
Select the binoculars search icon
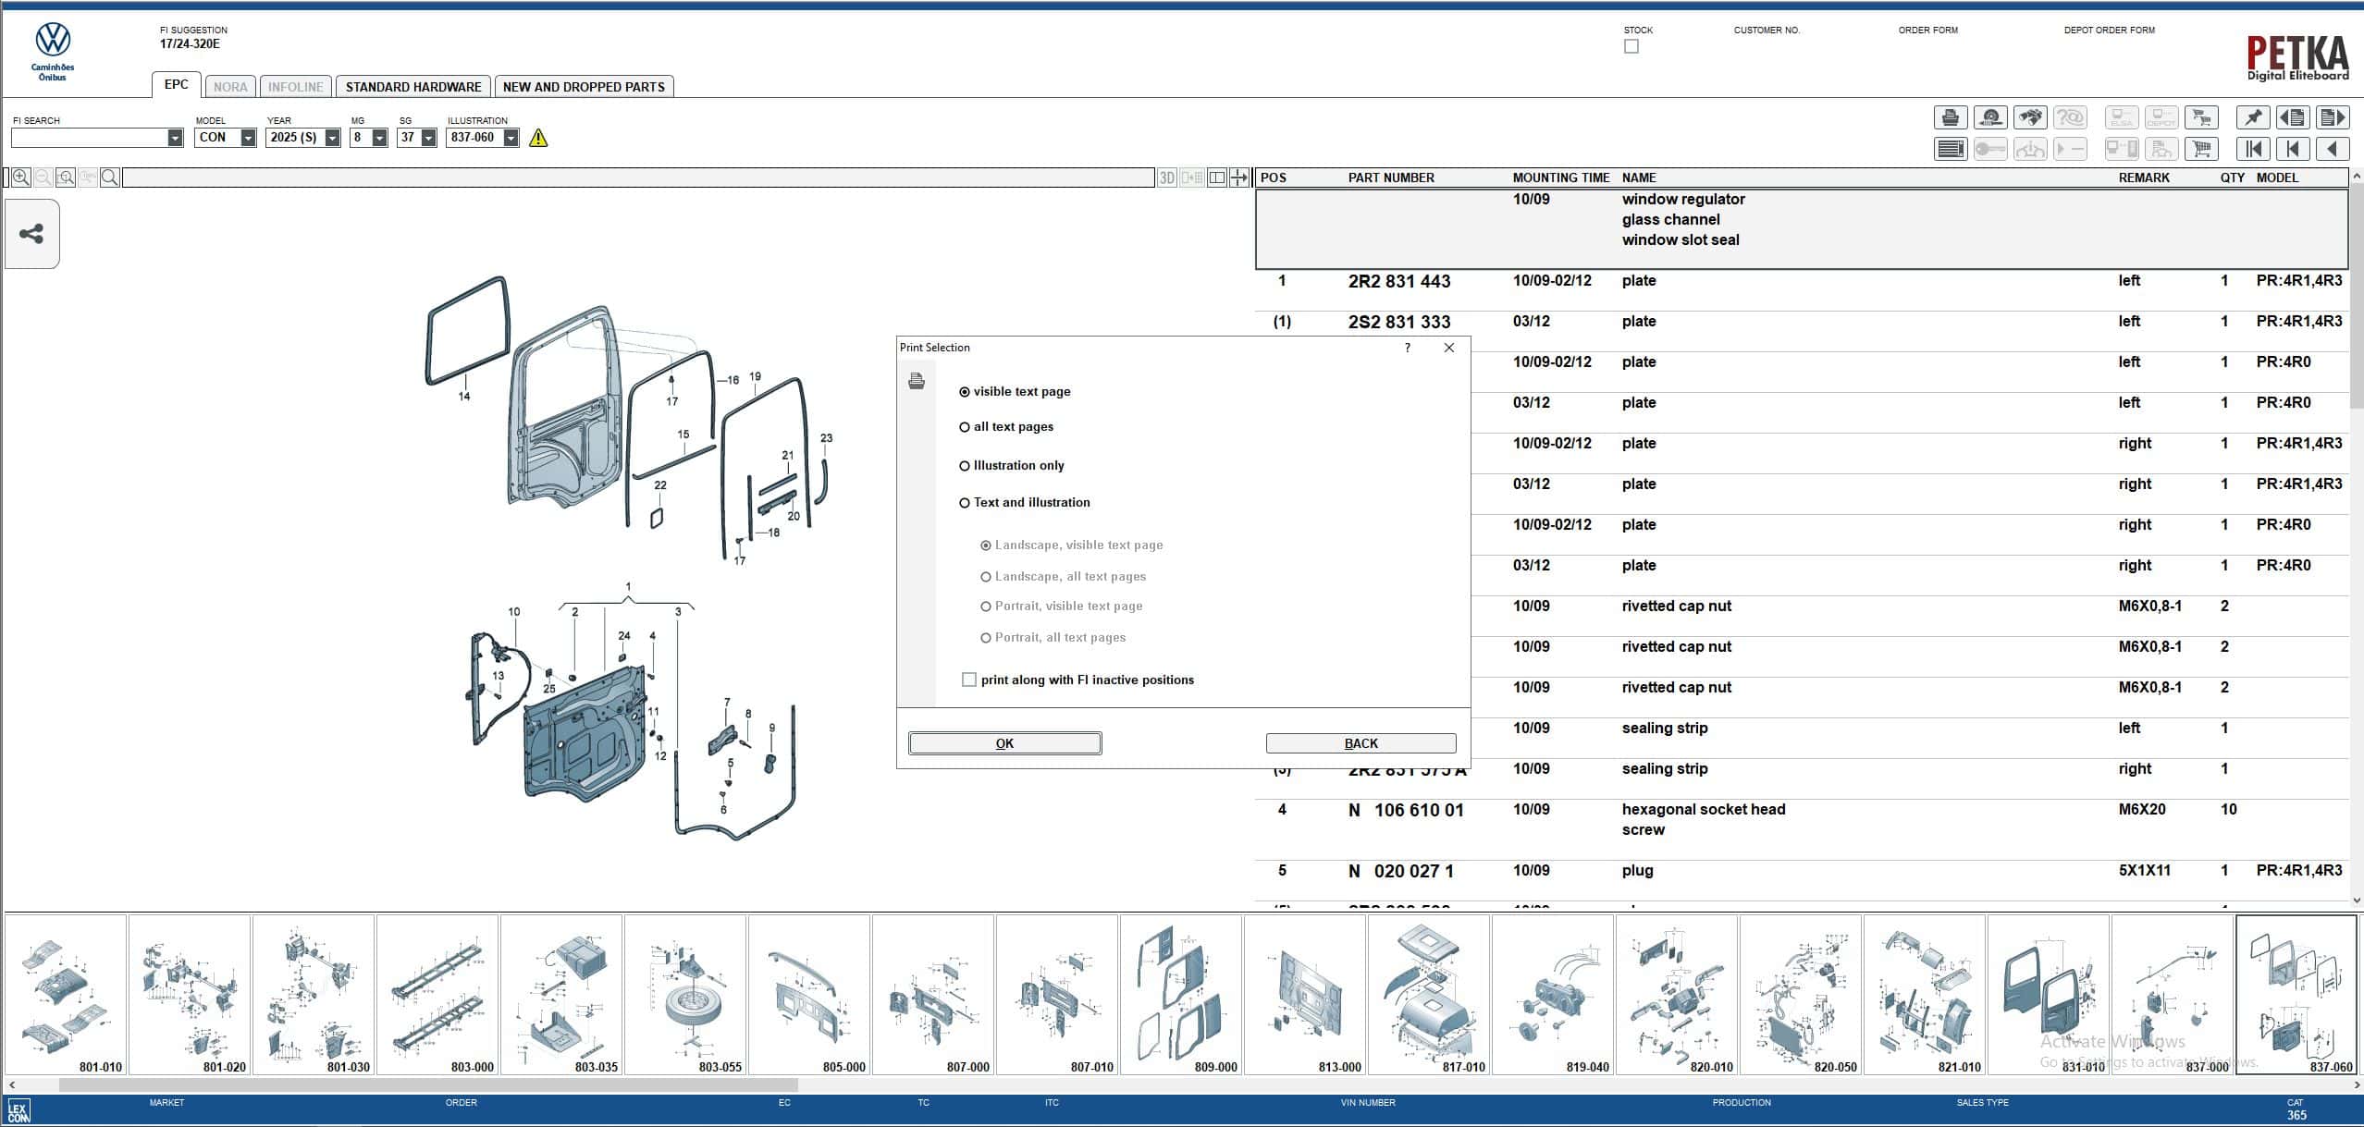pos(2031,117)
